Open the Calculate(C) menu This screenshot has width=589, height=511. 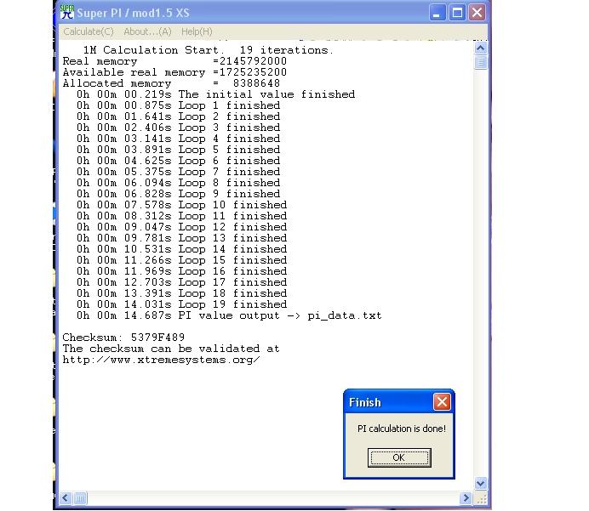click(89, 32)
